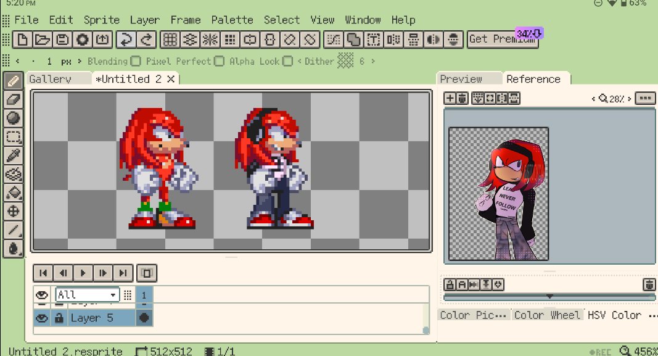Select the Line tool

(13, 230)
